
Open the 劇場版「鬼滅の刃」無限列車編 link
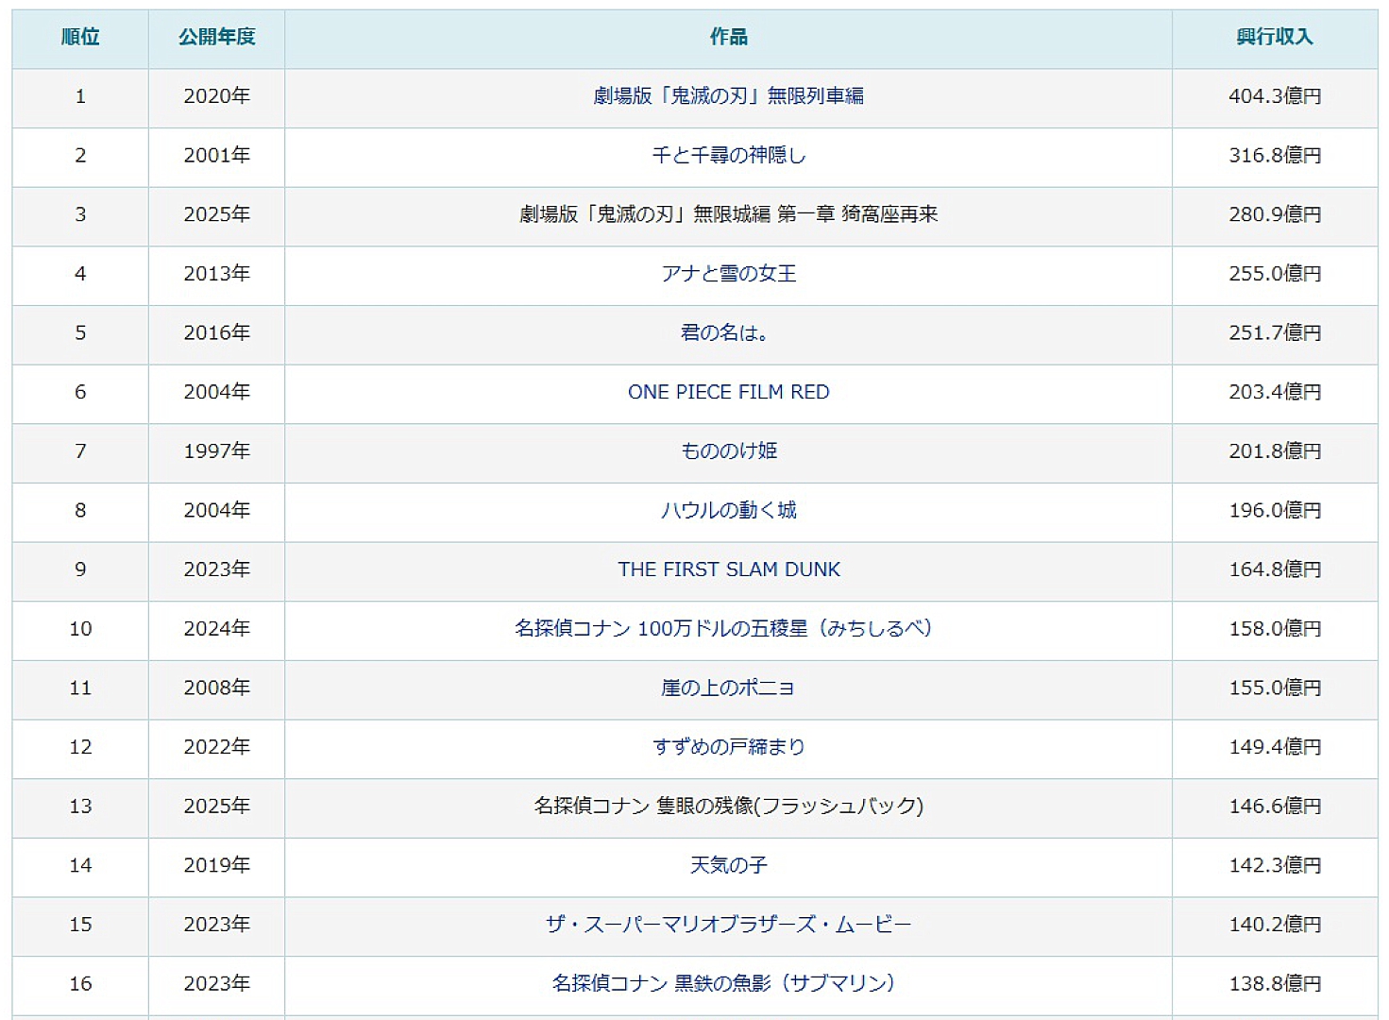[x=728, y=96]
